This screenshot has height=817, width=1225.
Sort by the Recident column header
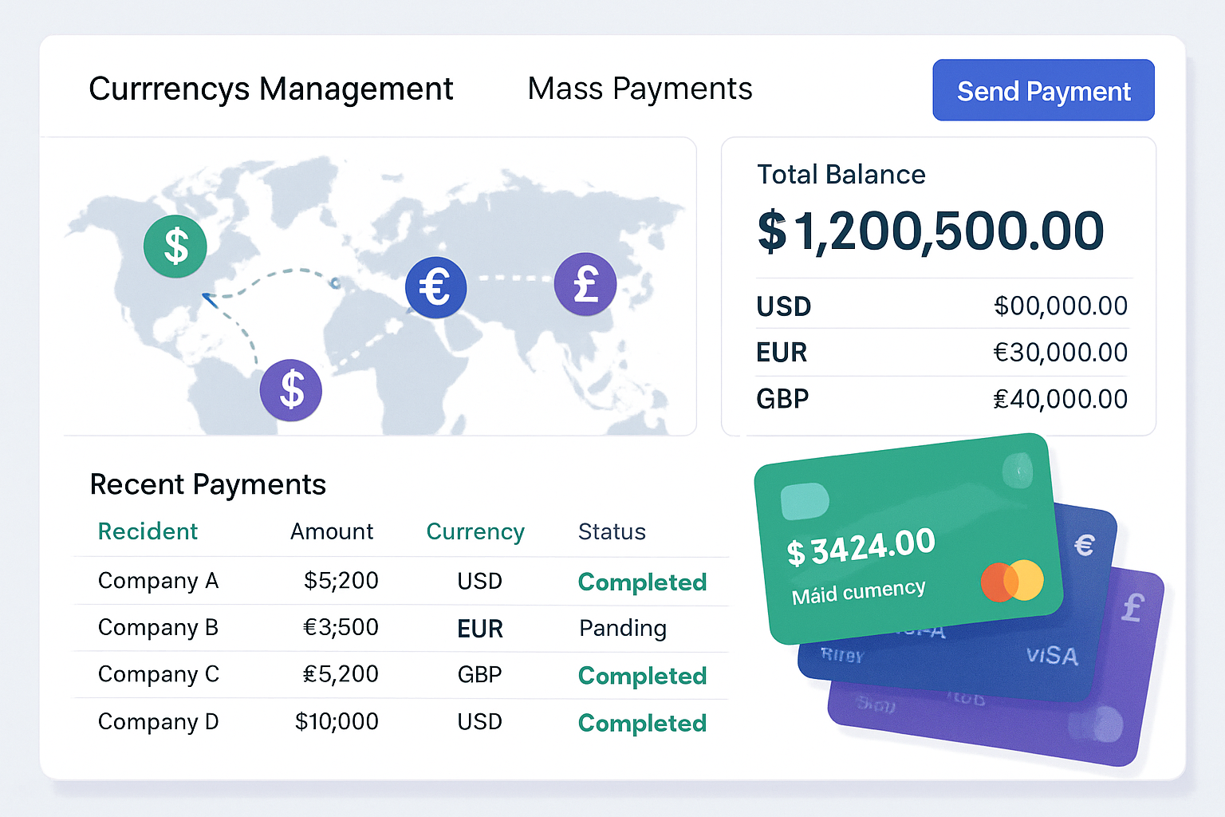(x=148, y=531)
